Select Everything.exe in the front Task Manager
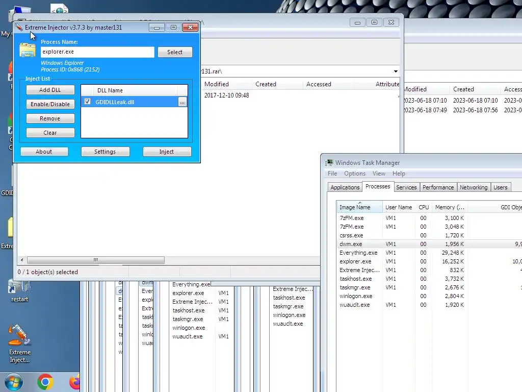Screen dimensions: 522x392 (x=429, y=253)
